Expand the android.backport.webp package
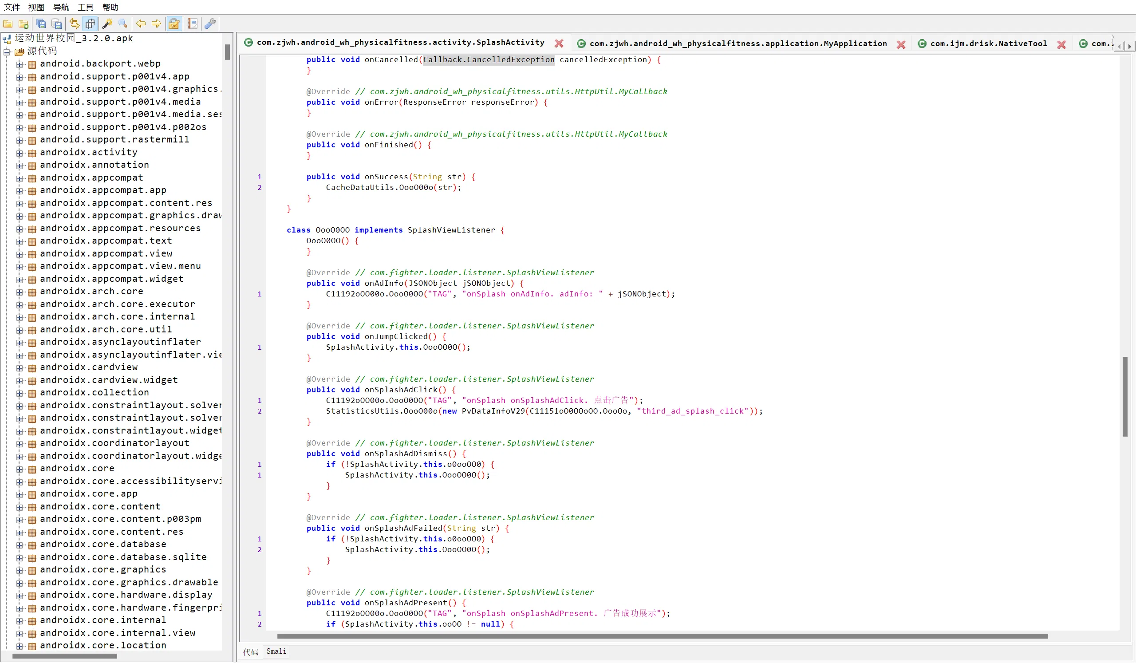This screenshot has height=663, width=1136. (x=20, y=64)
